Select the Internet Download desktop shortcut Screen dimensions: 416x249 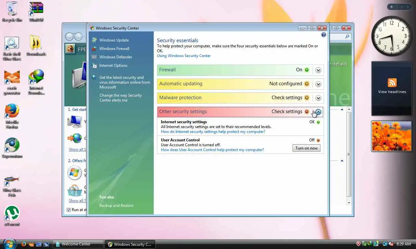[36, 82]
